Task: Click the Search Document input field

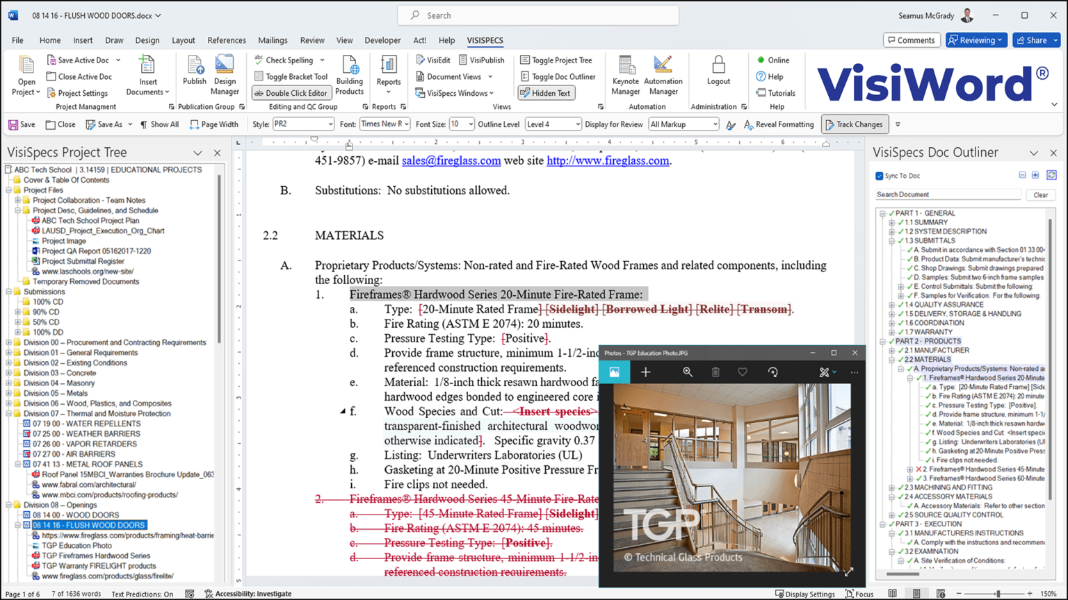Action: pos(948,195)
